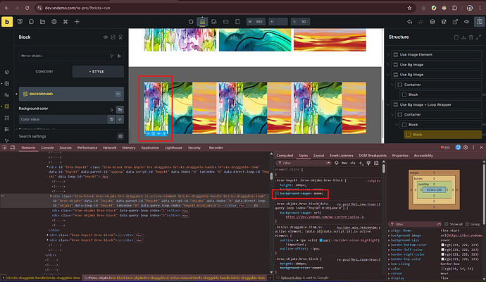Open the view-on-frontend external link icon
This screenshot has width=486, height=282.
455,22
